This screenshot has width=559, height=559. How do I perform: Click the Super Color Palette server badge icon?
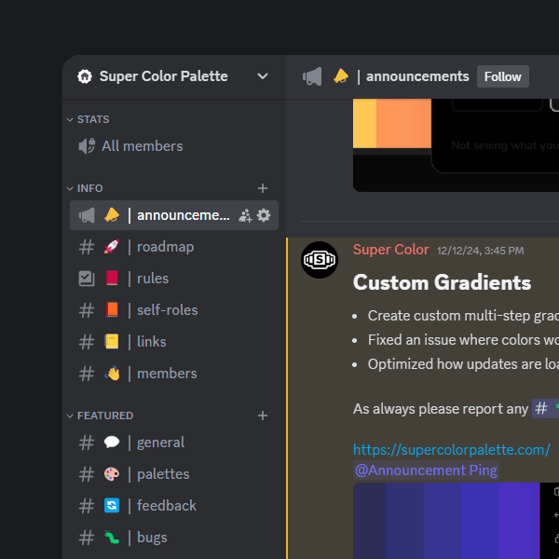tap(85, 76)
